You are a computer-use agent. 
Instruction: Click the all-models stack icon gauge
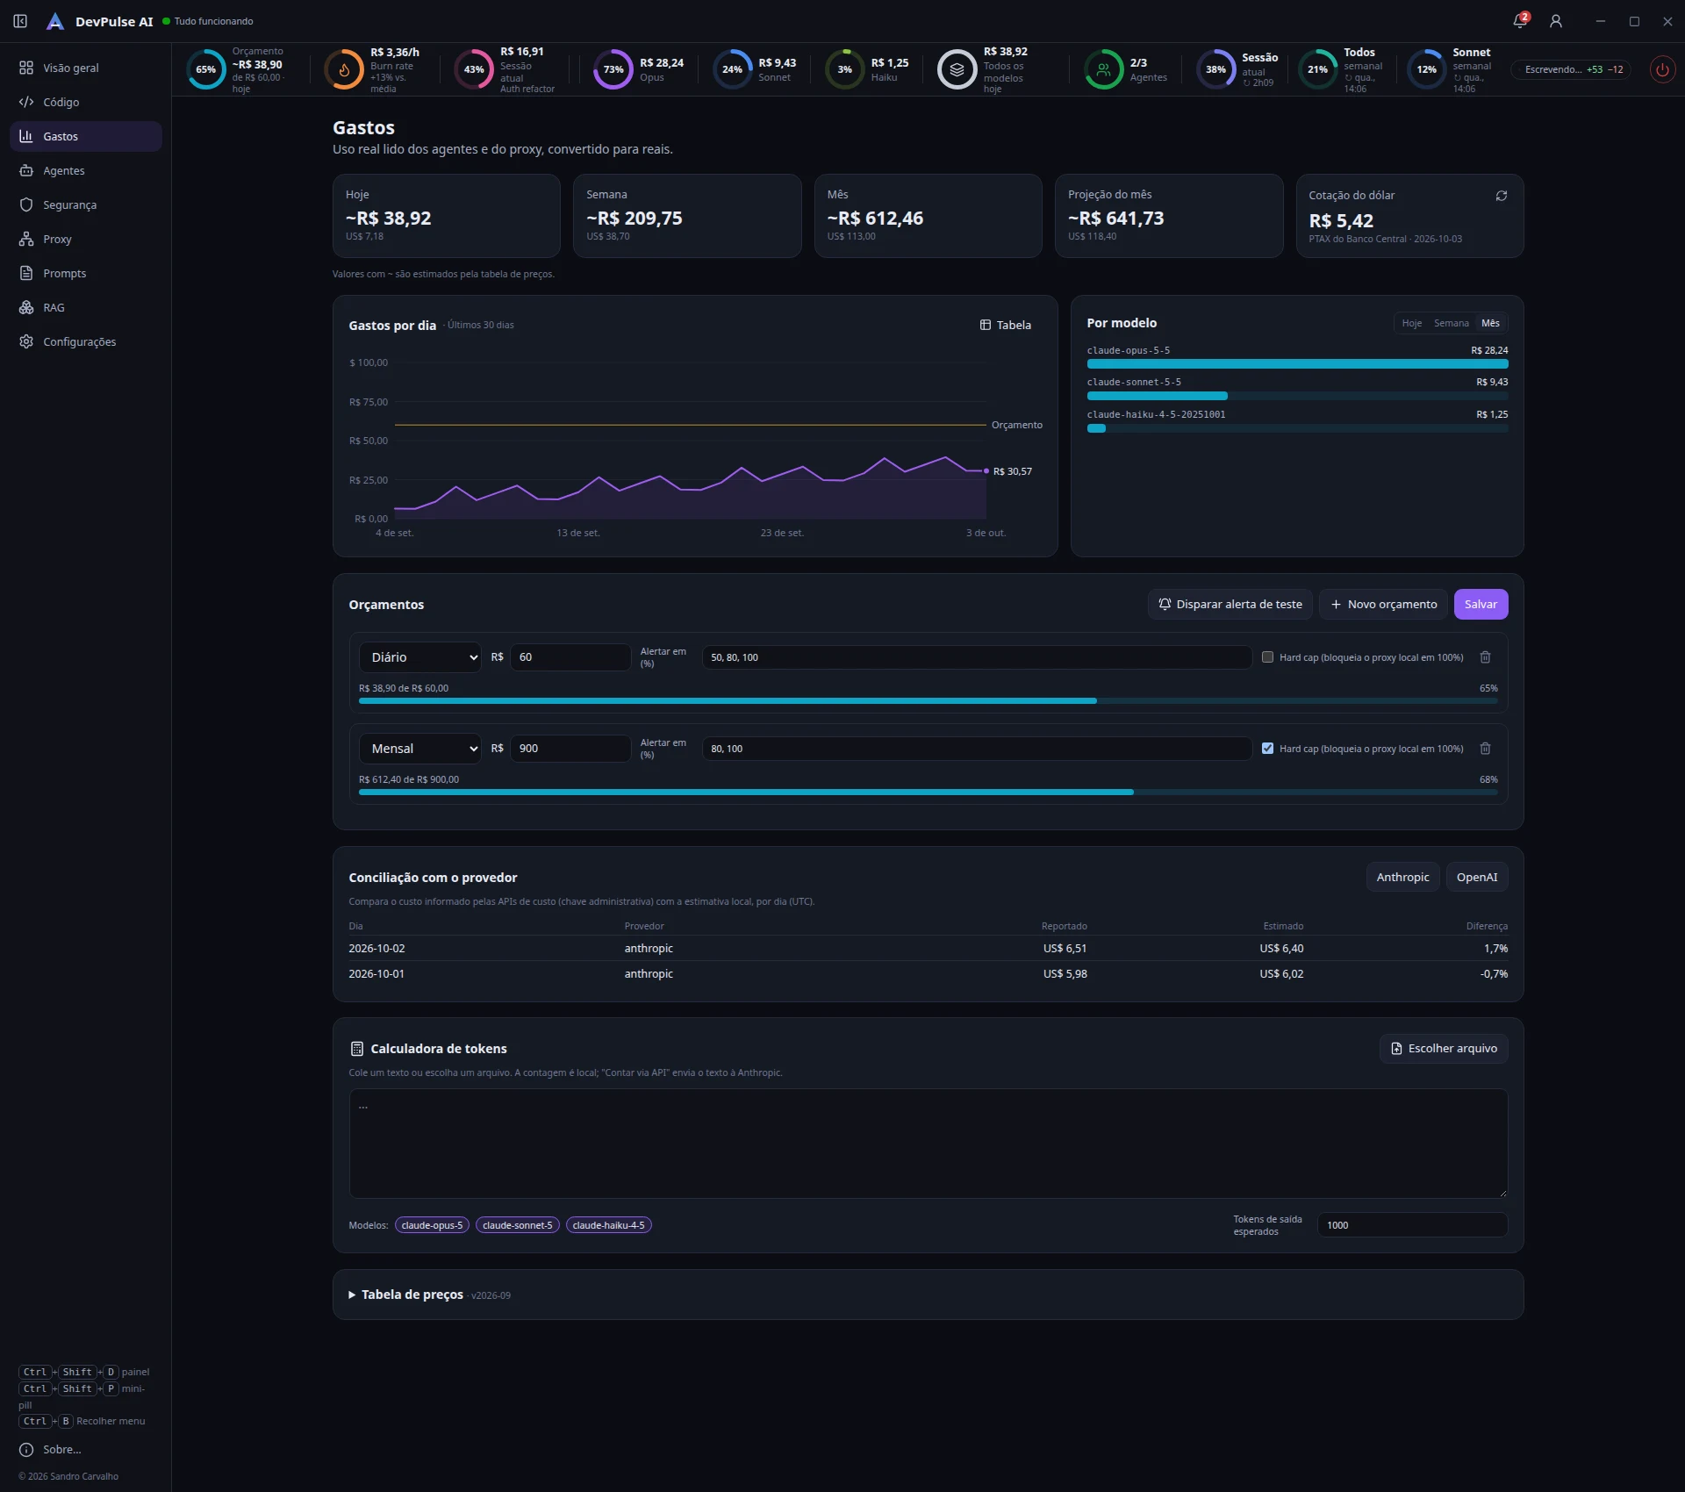pyautogui.click(x=957, y=69)
